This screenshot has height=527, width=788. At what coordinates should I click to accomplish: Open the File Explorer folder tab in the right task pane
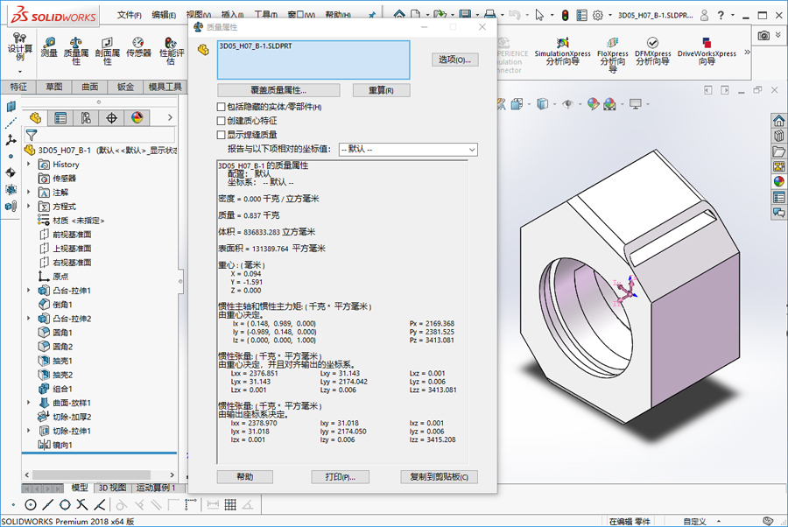(x=779, y=151)
